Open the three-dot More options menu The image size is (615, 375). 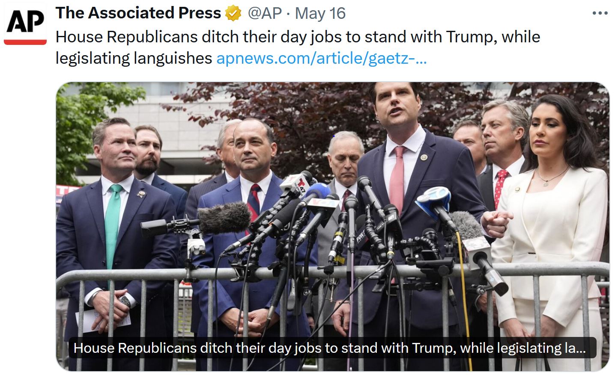[x=600, y=13]
